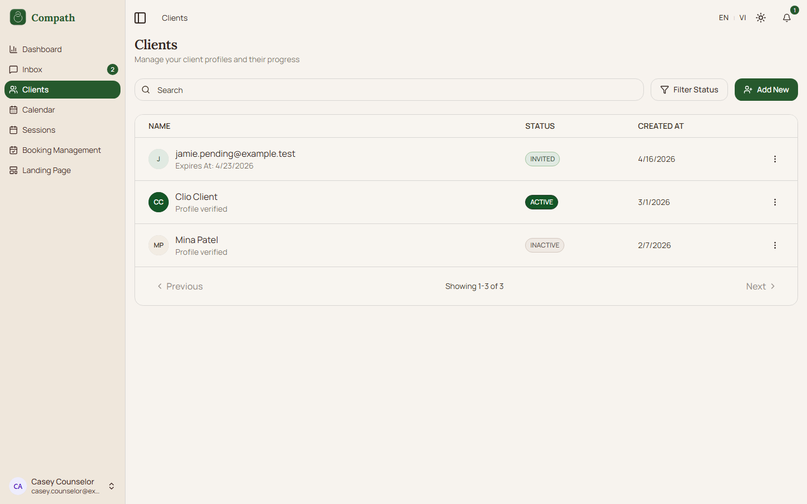The image size is (807, 504).
Task: Open actions menu for Mina Patel
Action: click(775, 245)
